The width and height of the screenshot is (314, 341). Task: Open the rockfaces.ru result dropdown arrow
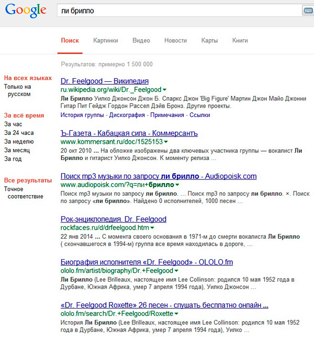point(152,228)
